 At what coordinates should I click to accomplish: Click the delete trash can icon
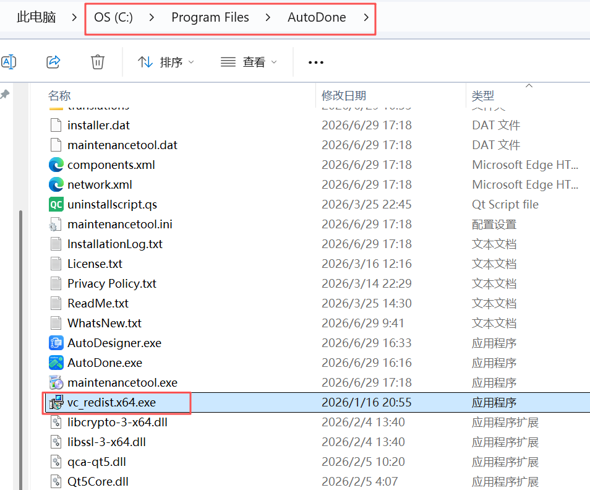[x=98, y=62]
